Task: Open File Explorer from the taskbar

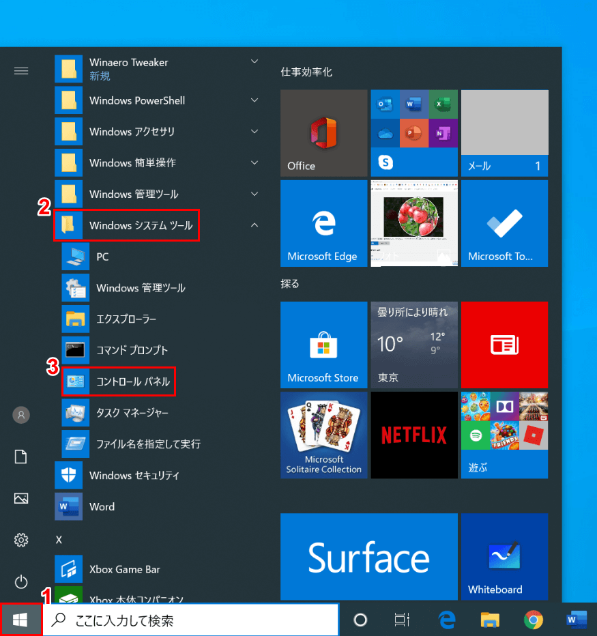Action: (490, 620)
